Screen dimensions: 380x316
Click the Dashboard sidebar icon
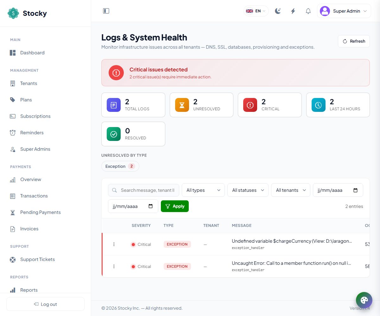coord(13,53)
